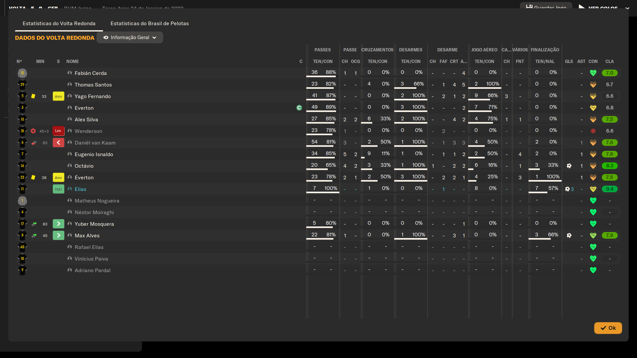Screen dimensions: 637x358
Task: Click Octávio's 8.3 rating badge
Action: (x=610, y=166)
